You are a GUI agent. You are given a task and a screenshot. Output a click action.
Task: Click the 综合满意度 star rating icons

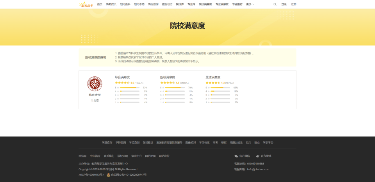(122, 83)
